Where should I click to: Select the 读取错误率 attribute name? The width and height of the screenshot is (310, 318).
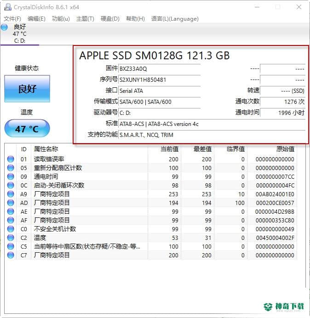point(49,159)
